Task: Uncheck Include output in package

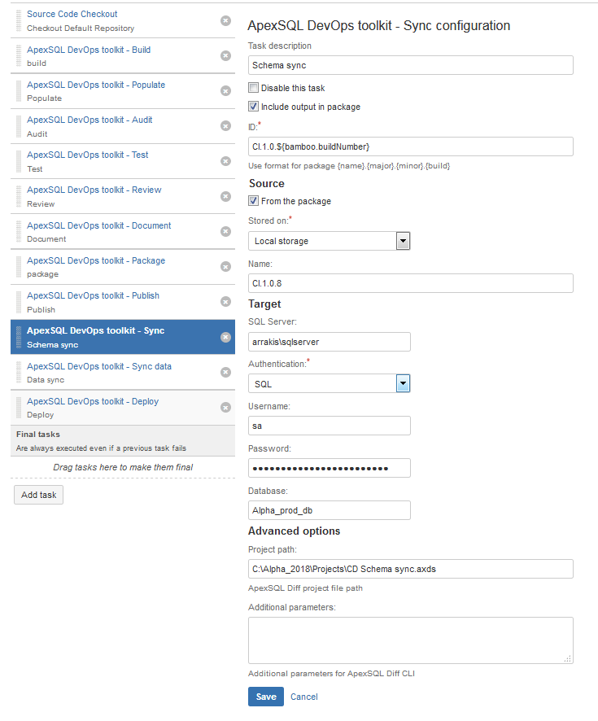Action: pos(253,107)
